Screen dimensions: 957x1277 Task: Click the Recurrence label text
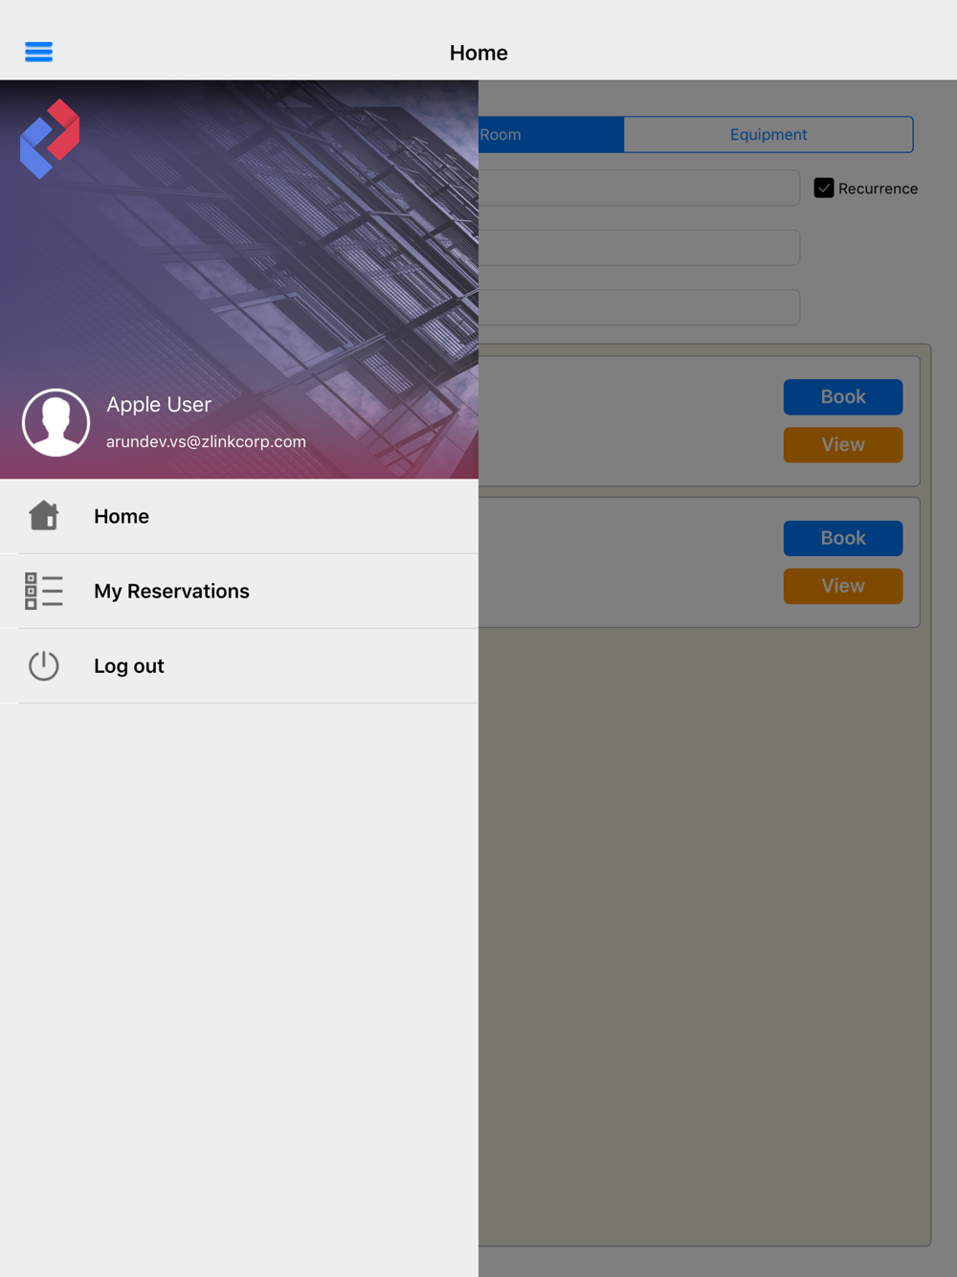pos(878,189)
